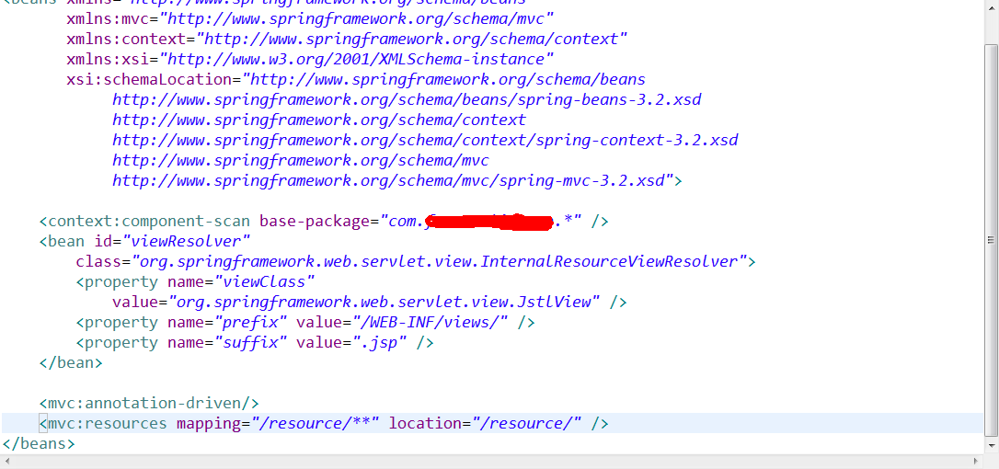The height and width of the screenshot is (469, 999).
Task: Select the XMLSchema-instance URL value
Action: coord(357,59)
